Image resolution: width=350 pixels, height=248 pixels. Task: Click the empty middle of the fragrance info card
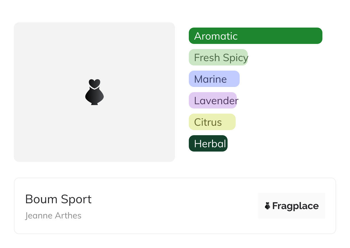click(x=172, y=206)
